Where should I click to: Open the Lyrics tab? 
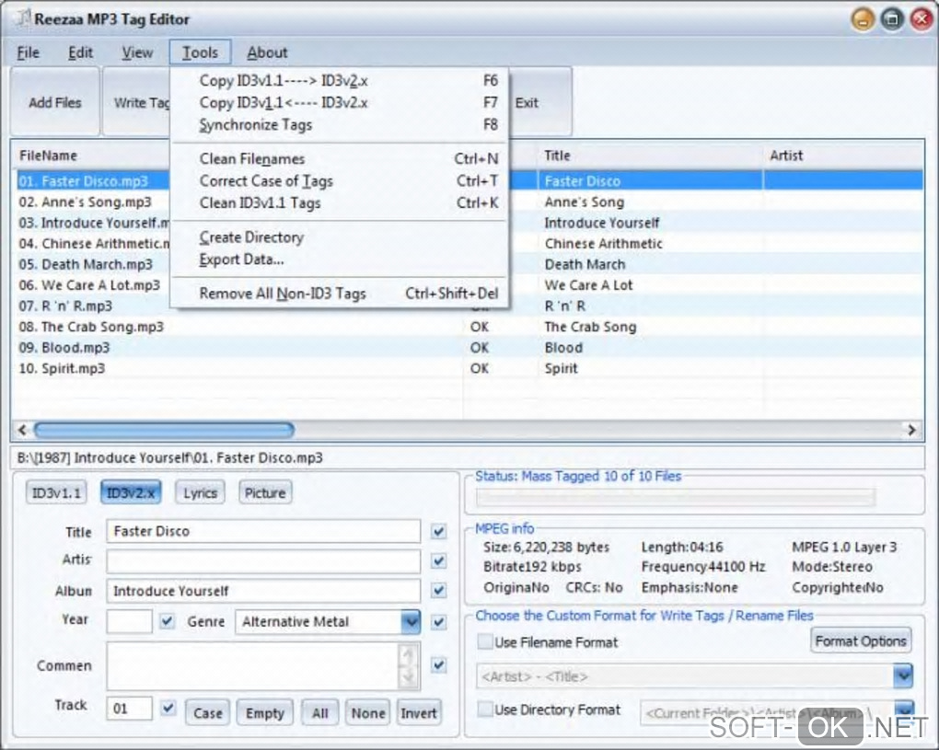tap(200, 493)
